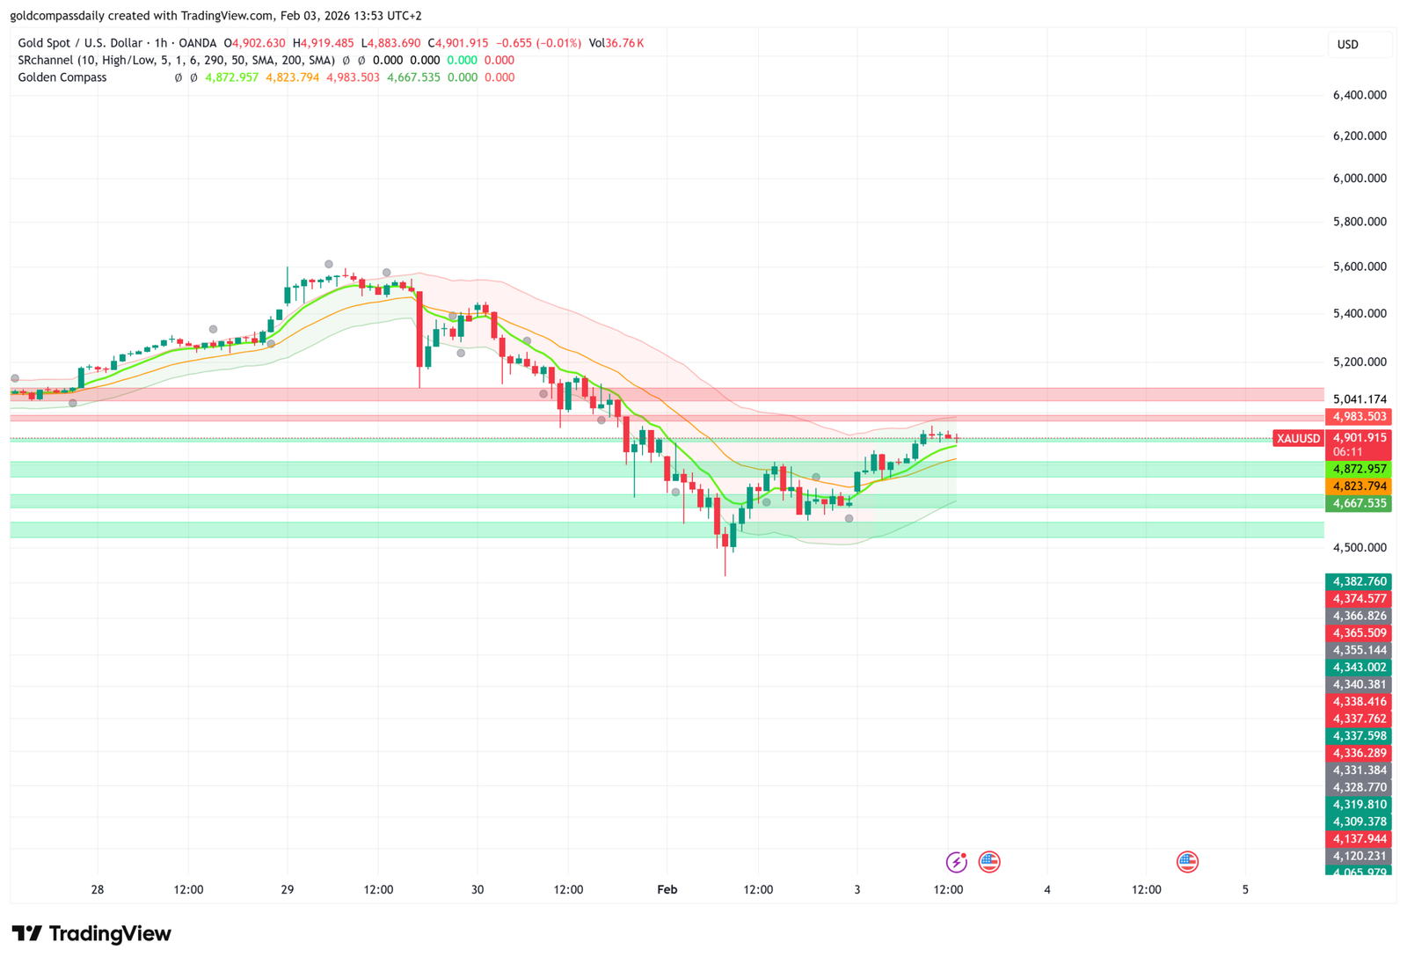Select the red XAUUSD price tag on the scale
The width and height of the screenshot is (1407, 964).
click(1297, 437)
